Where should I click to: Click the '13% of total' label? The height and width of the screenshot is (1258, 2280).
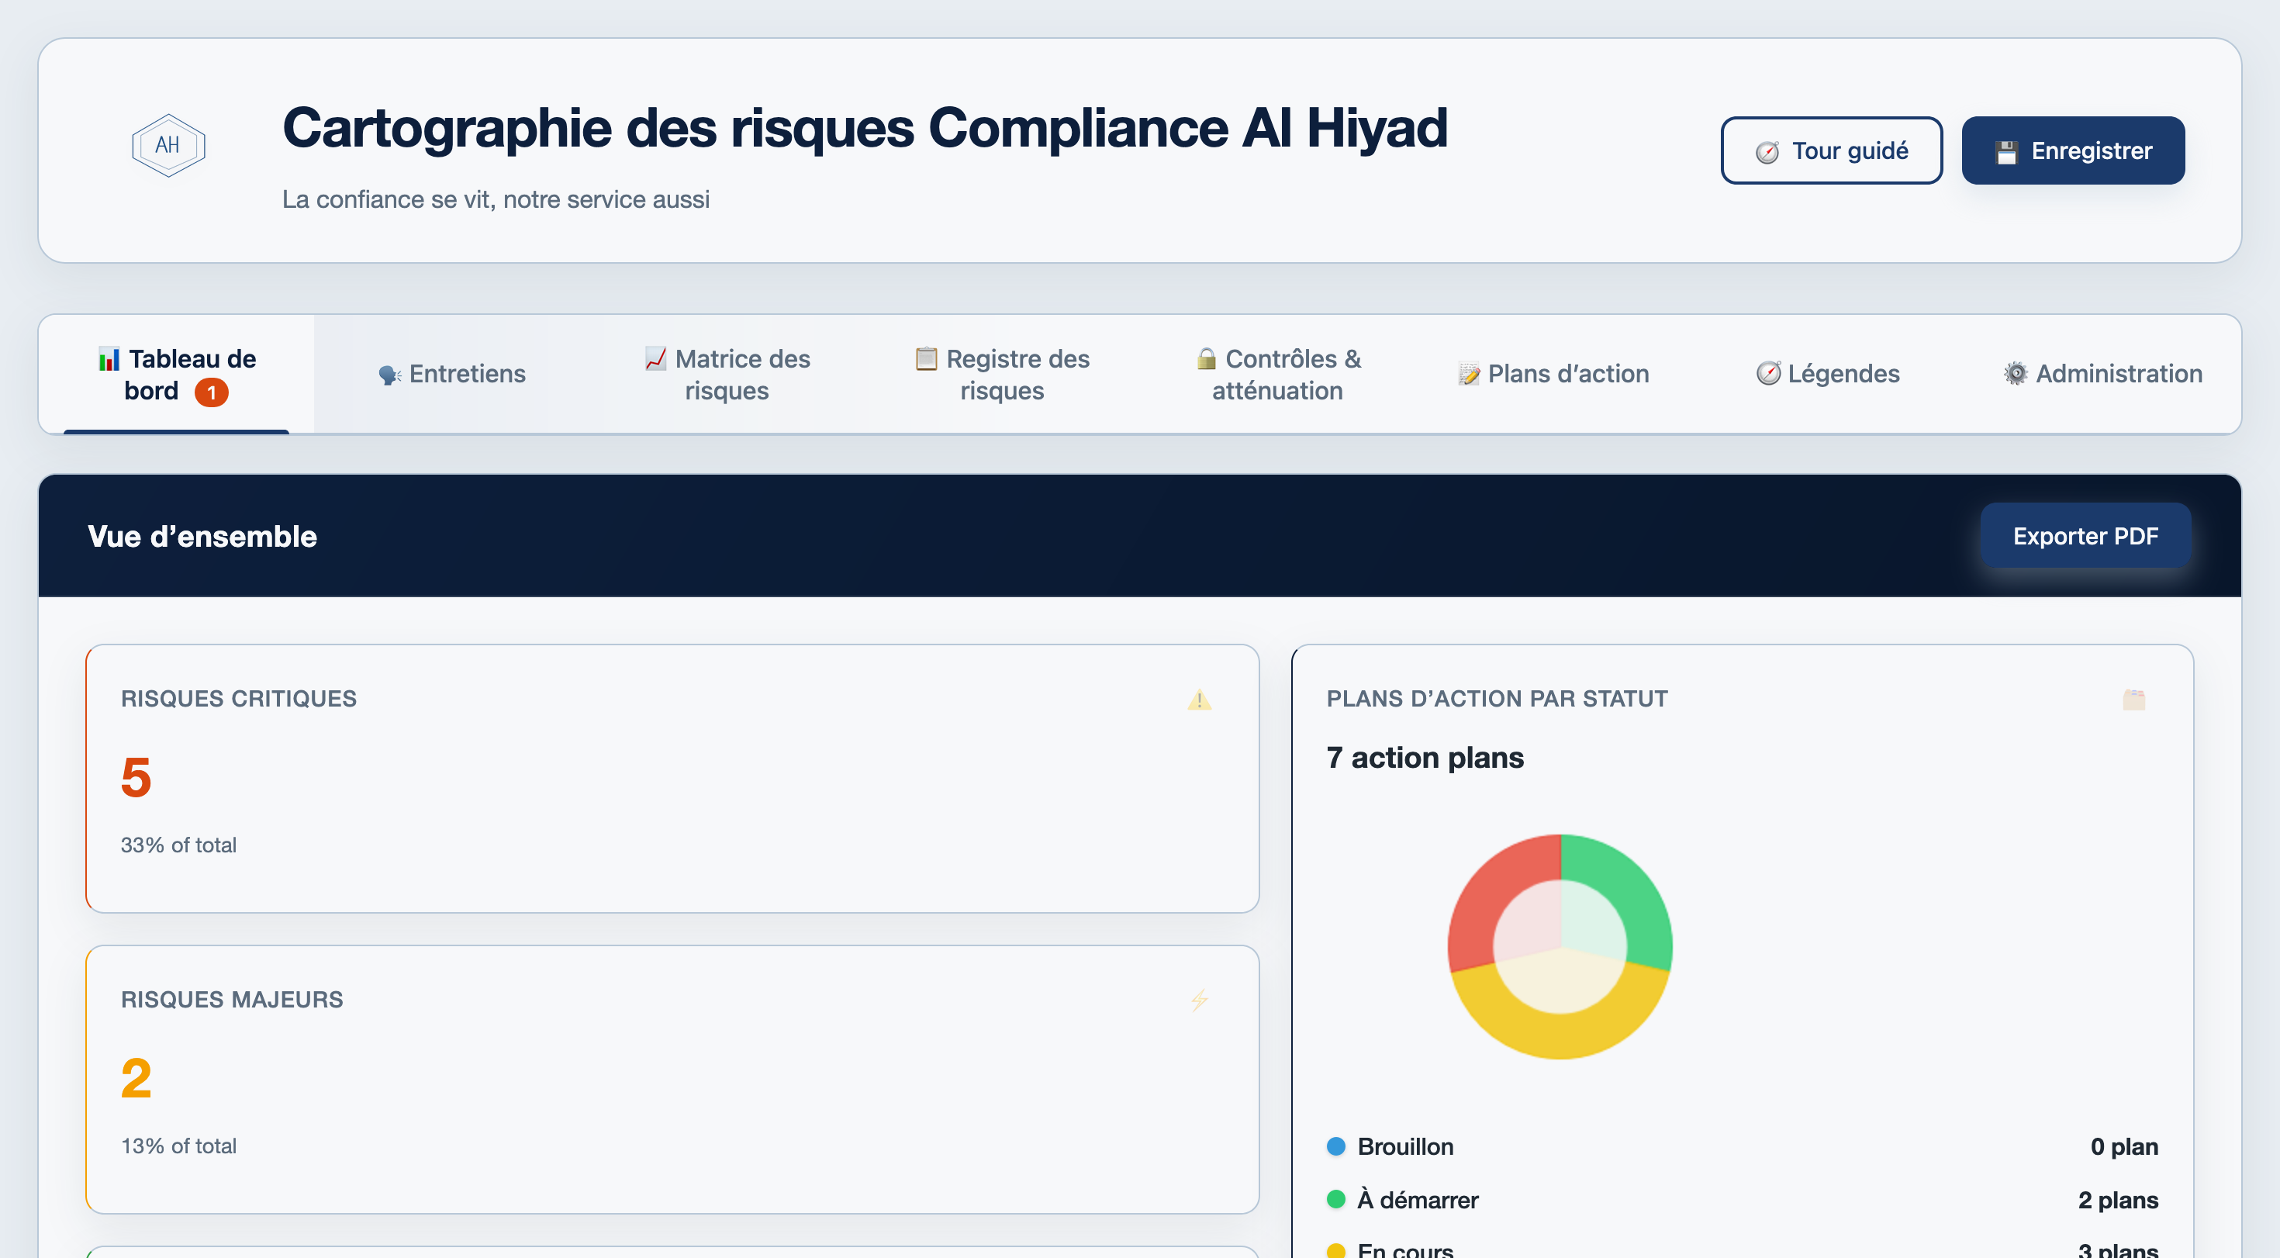click(178, 1146)
